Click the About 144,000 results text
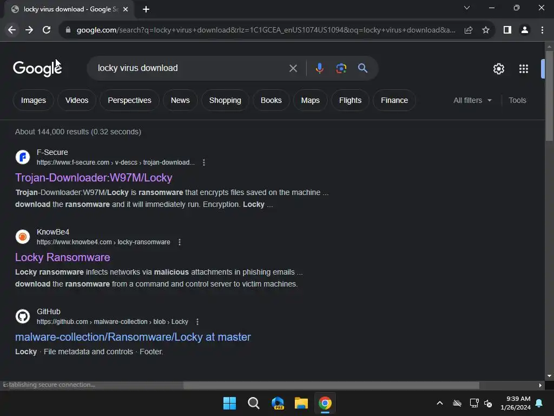554x416 pixels. point(78,132)
